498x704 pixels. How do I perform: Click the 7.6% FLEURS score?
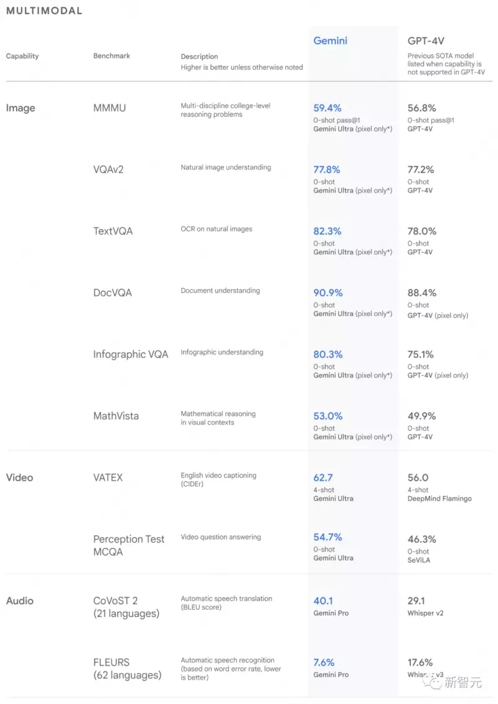324,662
